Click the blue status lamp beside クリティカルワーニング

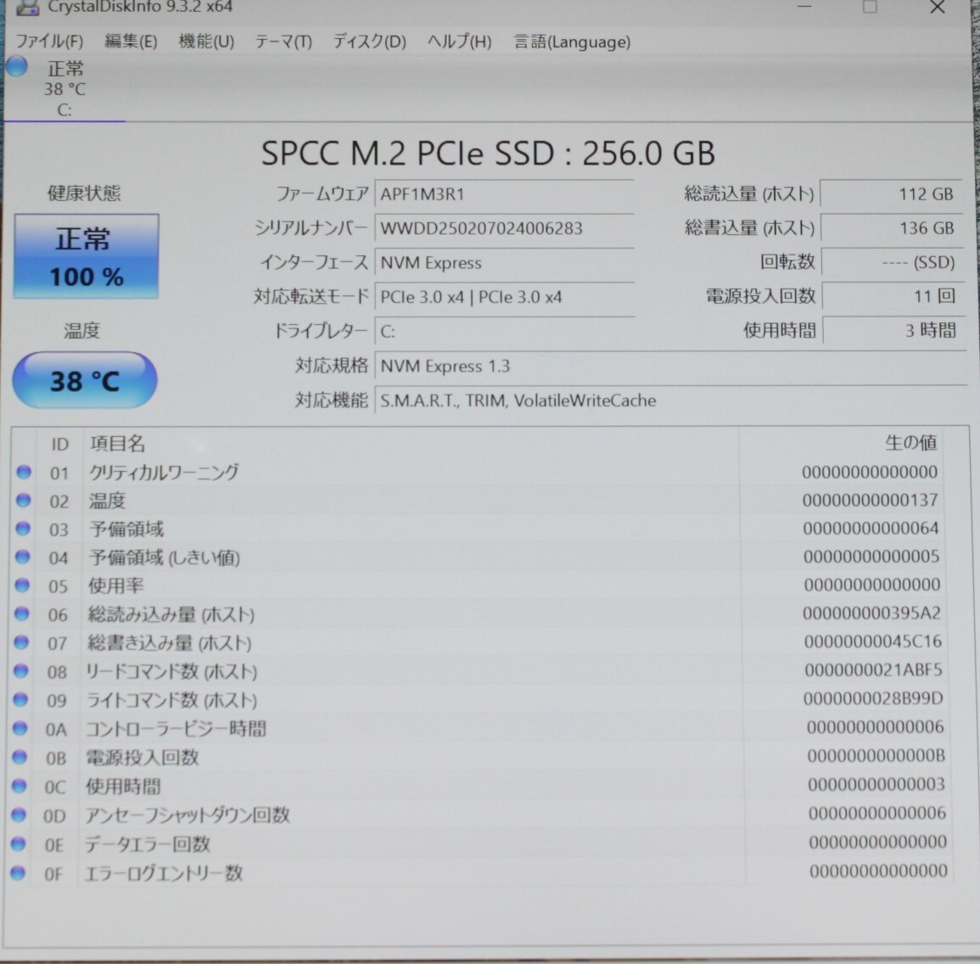coord(23,473)
